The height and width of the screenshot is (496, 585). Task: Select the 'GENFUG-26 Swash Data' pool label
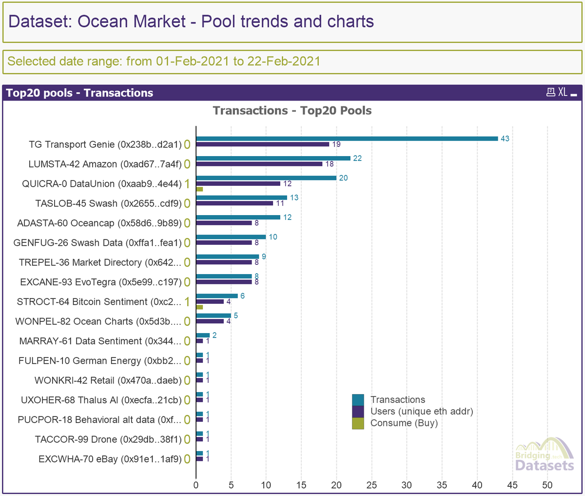point(97,243)
